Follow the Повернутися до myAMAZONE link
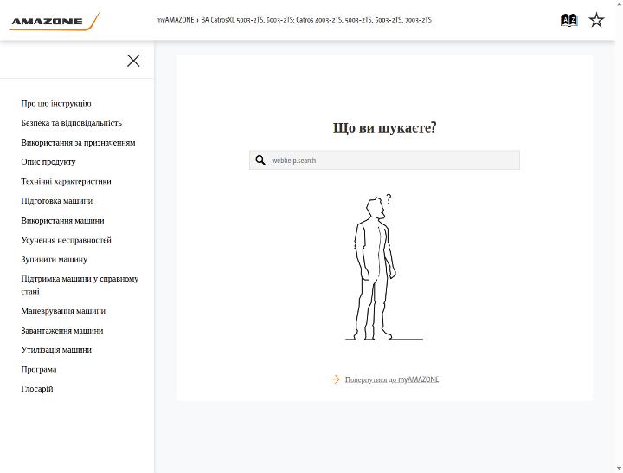The height and width of the screenshot is (473, 623). point(392,379)
